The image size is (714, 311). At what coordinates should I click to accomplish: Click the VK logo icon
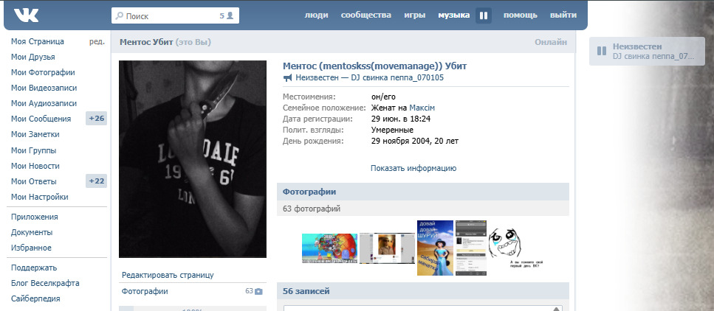click(26, 15)
